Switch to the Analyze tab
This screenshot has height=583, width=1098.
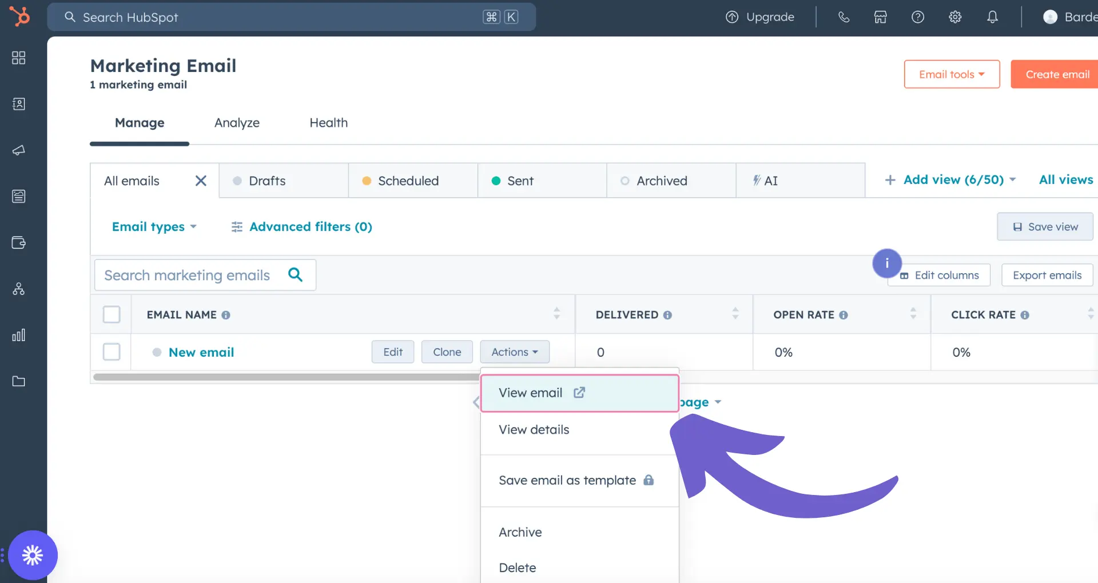(237, 123)
